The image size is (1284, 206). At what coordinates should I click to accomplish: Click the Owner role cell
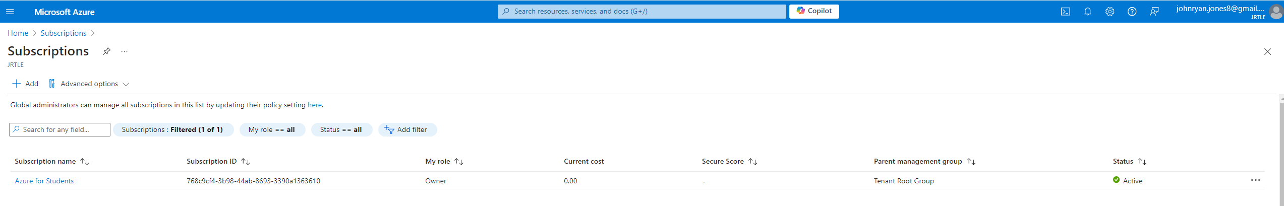[x=436, y=181]
